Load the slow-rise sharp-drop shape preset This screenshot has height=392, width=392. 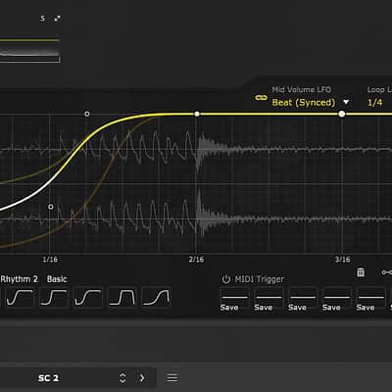coord(157,298)
